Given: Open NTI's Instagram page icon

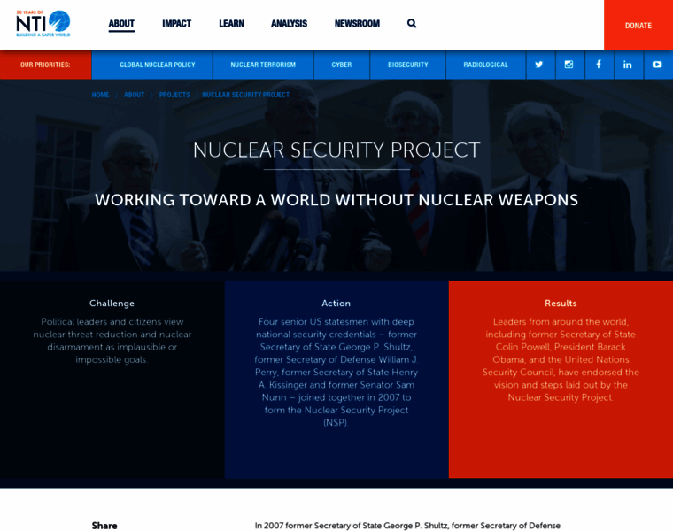Looking at the screenshot, I should [569, 65].
